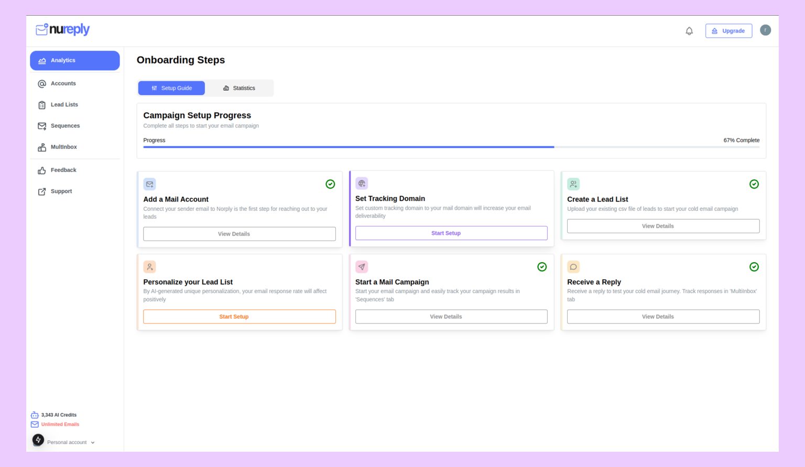Open the MultiInbox panel
805x467 pixels.
tap(41, 147)
